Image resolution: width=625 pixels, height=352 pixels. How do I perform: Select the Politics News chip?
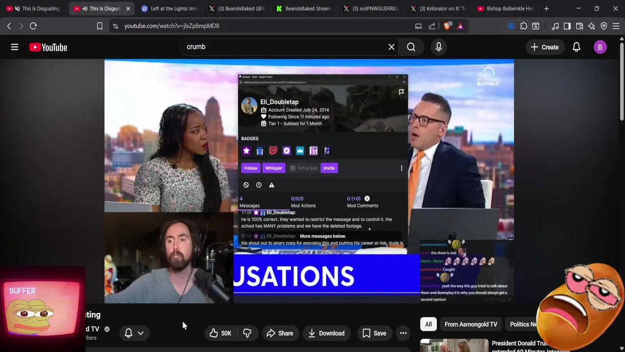tap(522, 324)
